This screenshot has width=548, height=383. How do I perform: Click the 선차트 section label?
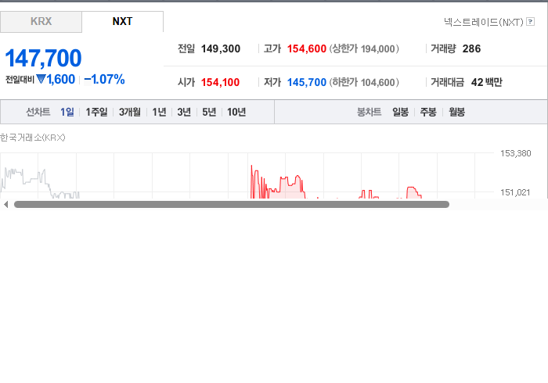coord(38,112)
